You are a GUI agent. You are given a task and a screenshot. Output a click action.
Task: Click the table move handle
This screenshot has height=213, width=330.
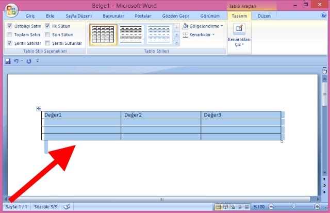pyautogui.click(x=39, y=109)
